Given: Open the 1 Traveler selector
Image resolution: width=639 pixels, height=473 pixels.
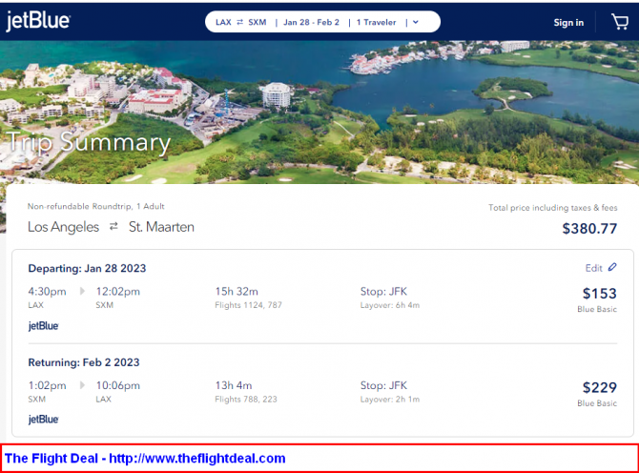Looking at the screenshot, I should click(378, 22).
